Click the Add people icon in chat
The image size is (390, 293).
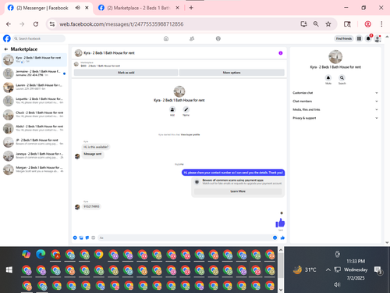(172, 109)
